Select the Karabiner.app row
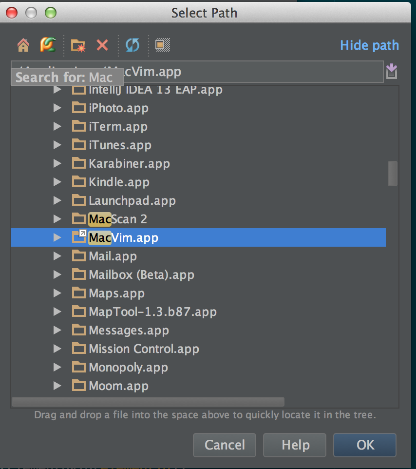The width and height of the screenshot is (416, 469). 198,163
